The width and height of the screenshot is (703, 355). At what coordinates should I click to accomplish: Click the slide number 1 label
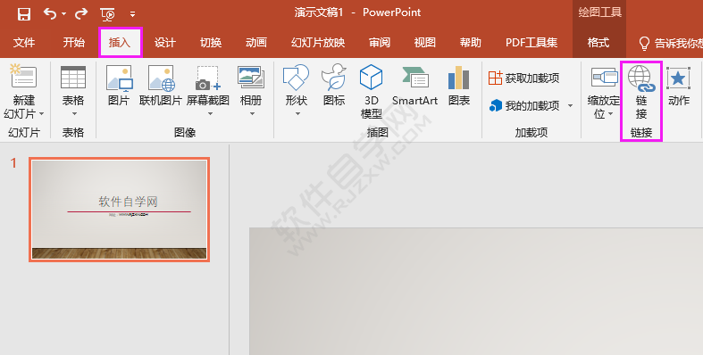coord(13,163)
